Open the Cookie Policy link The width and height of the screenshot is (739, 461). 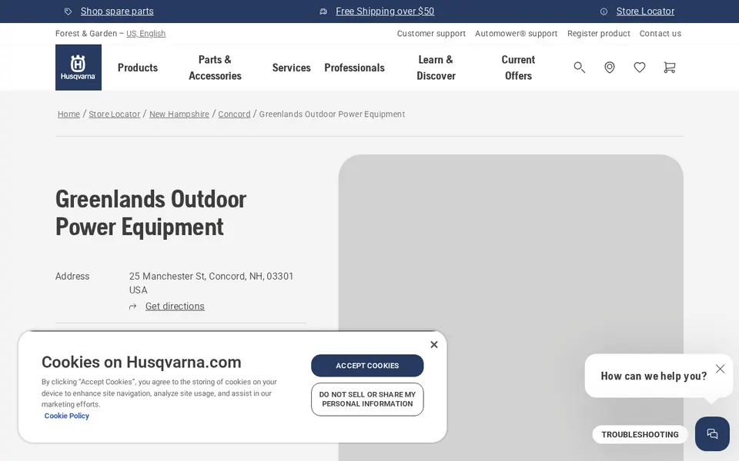(66, 416)
